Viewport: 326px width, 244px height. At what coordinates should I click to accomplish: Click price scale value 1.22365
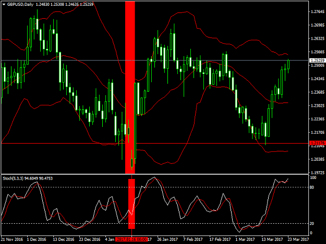pos(318,119)
